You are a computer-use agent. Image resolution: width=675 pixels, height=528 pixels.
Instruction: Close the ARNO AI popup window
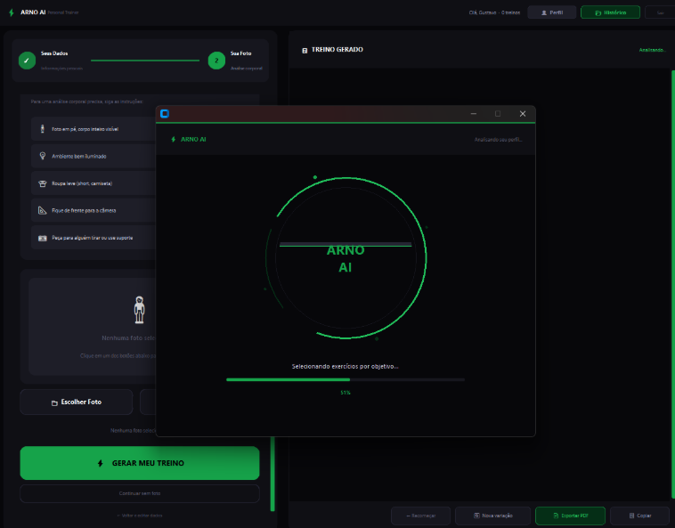click(523, 114)
